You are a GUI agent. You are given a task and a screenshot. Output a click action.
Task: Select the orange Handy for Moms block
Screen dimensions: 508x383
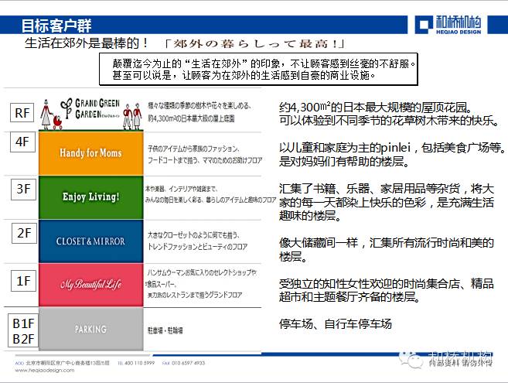(x=91, y=153)
